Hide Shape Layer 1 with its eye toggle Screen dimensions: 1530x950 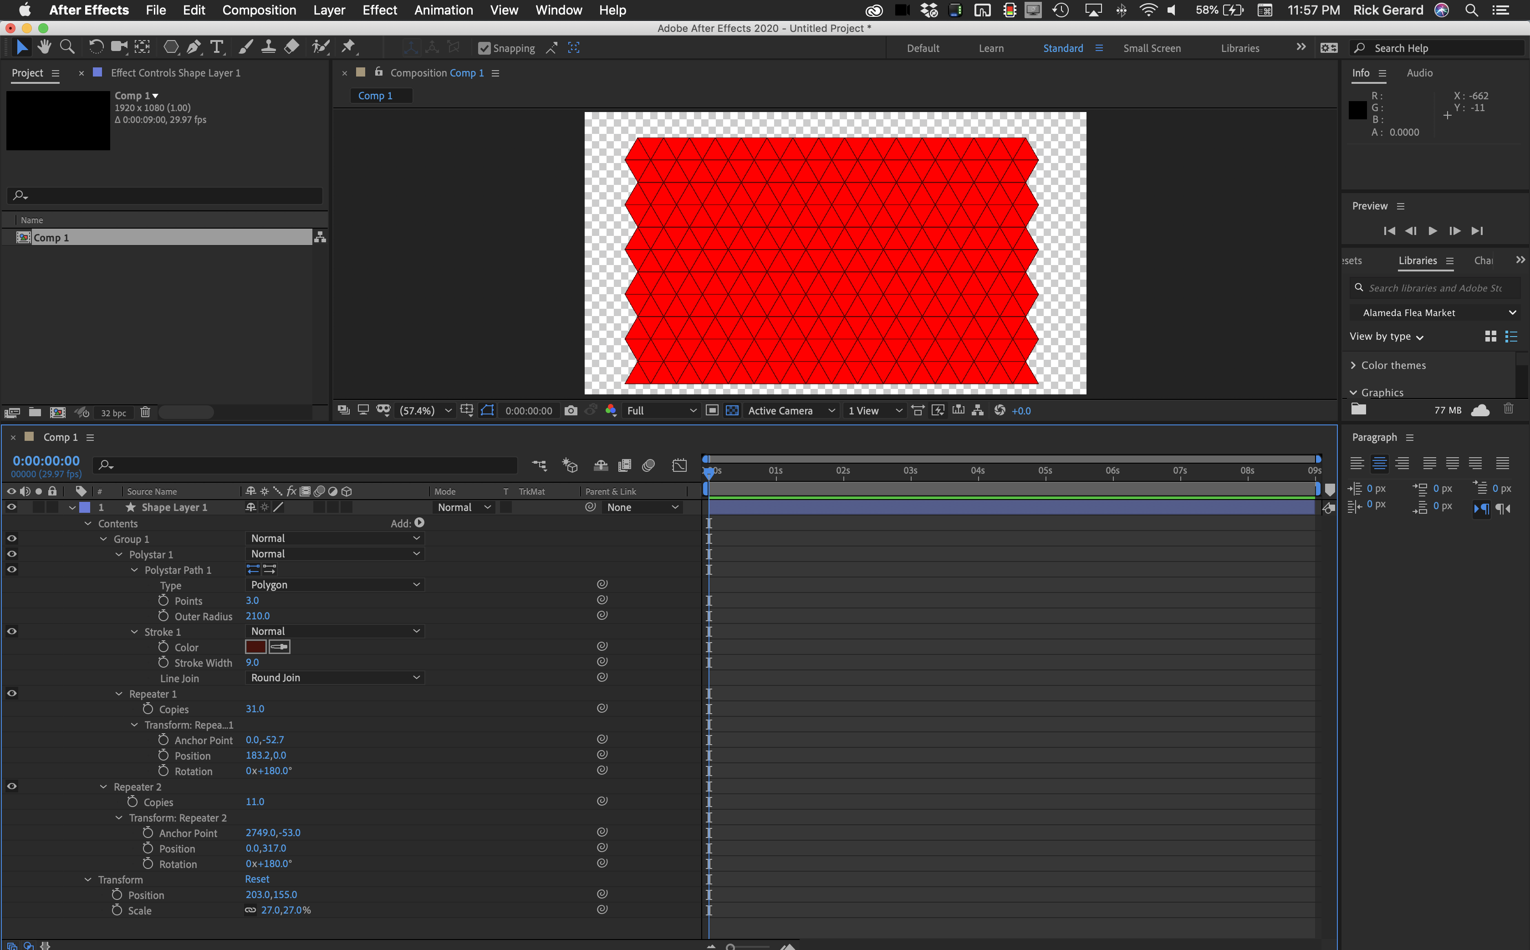(11, 507)
